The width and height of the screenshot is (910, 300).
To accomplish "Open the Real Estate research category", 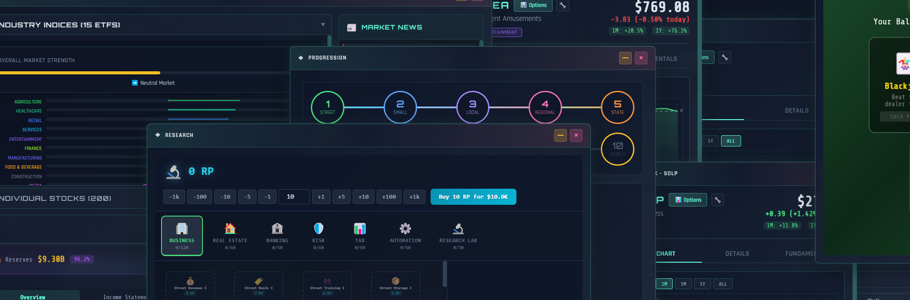I will tap(230, 236).
